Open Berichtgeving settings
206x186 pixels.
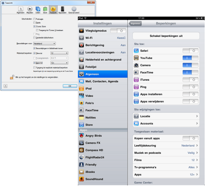tap(103, 45)
